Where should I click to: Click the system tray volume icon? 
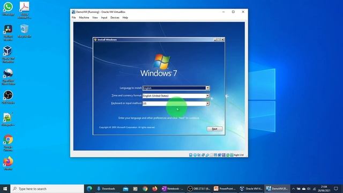click(x=309, y=189)
